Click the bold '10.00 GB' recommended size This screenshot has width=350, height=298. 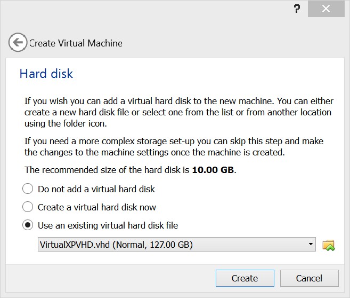coord(213,171)
